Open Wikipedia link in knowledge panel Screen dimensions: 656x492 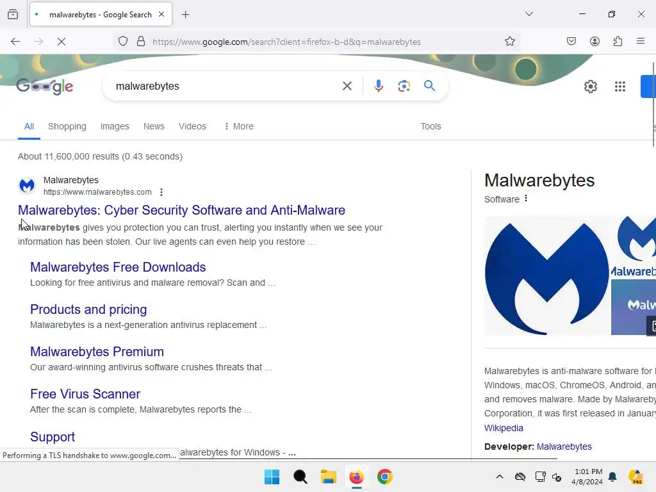(504, 428)
